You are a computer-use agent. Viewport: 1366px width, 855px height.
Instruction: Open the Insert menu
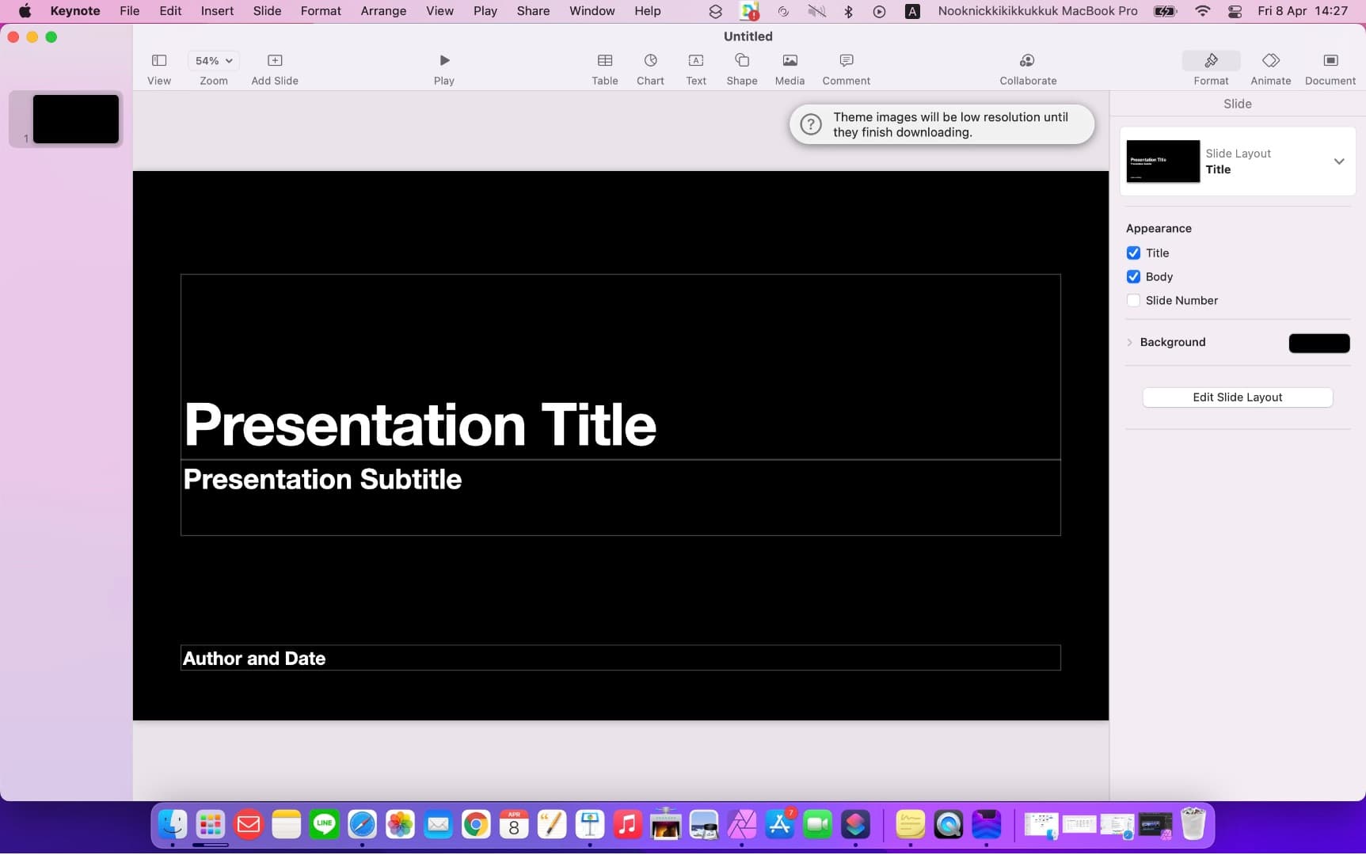pos(217,11)
